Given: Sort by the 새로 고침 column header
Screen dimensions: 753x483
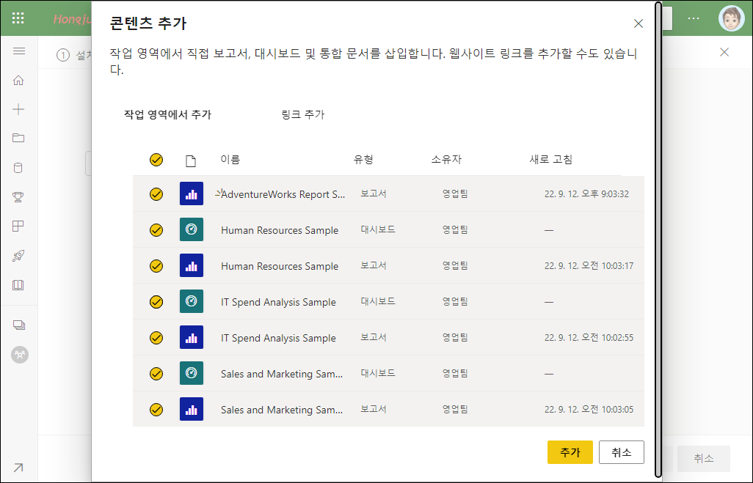Looking at the screenshot, I should (x=551, y=160).
